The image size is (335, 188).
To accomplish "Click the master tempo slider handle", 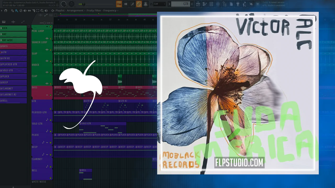I will point(83,4).
